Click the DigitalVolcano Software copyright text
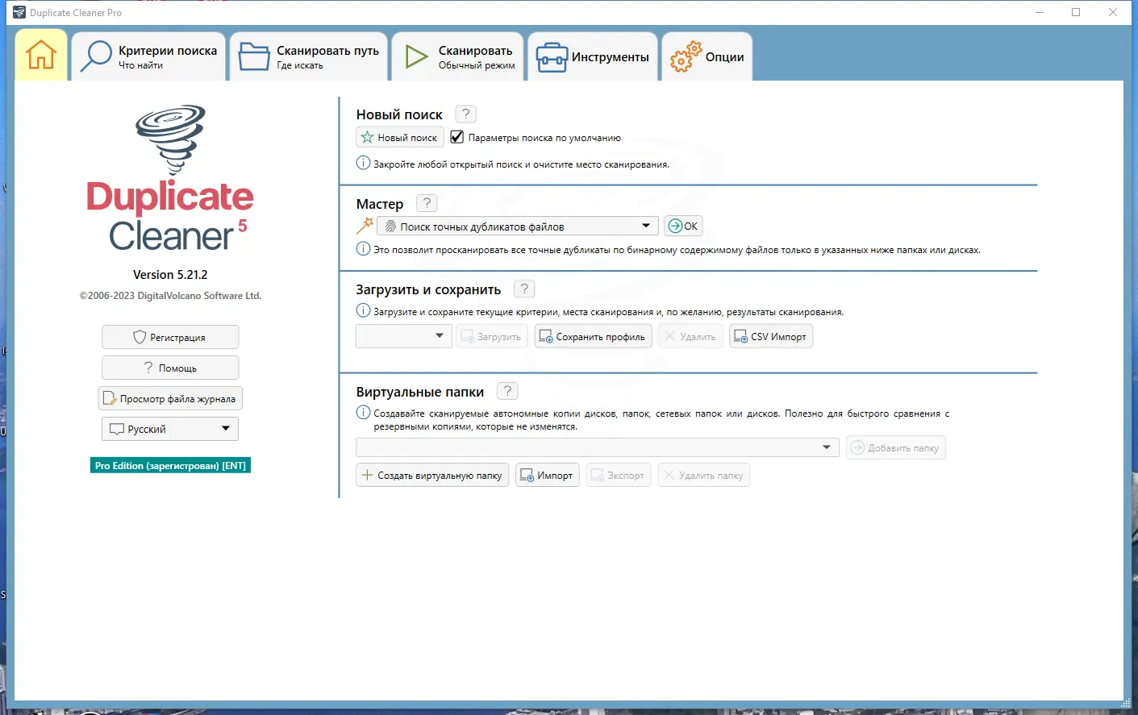The width and height of the screenshot is (1138, 715). 170,296
